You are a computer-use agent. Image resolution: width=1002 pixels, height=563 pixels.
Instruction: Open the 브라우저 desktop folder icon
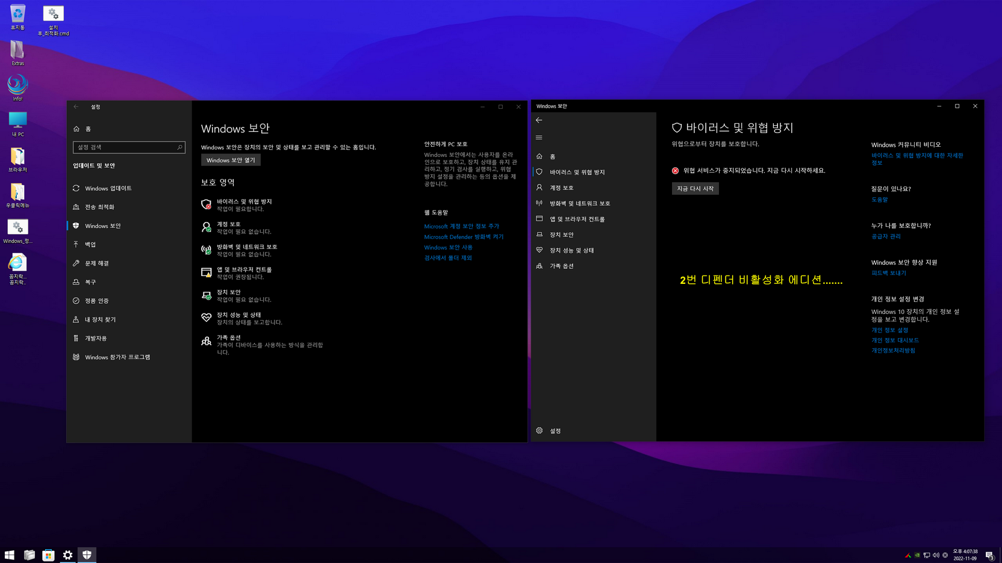pos(17,159)
